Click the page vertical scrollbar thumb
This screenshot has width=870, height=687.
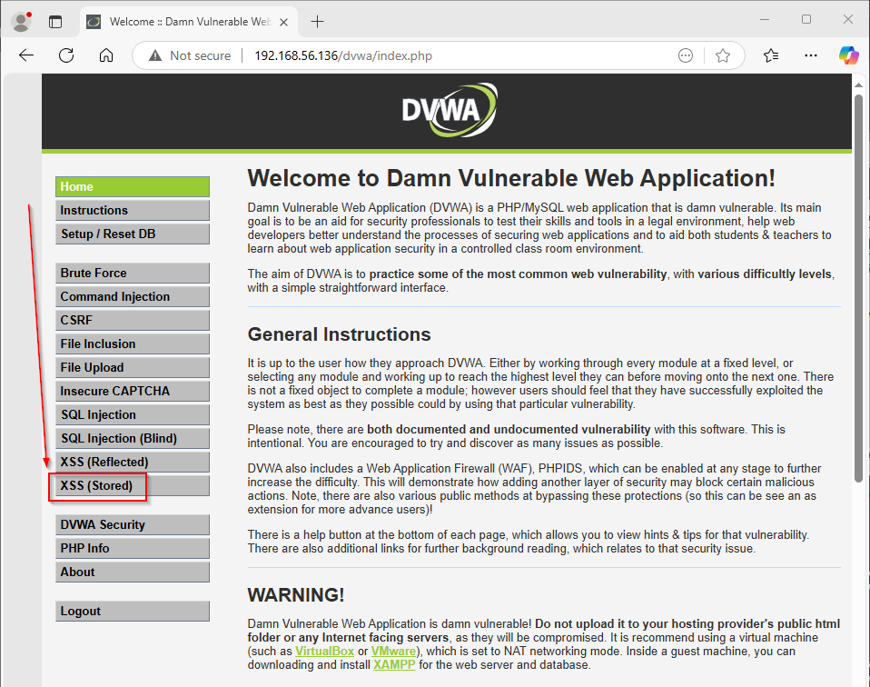tap(858, 288)
